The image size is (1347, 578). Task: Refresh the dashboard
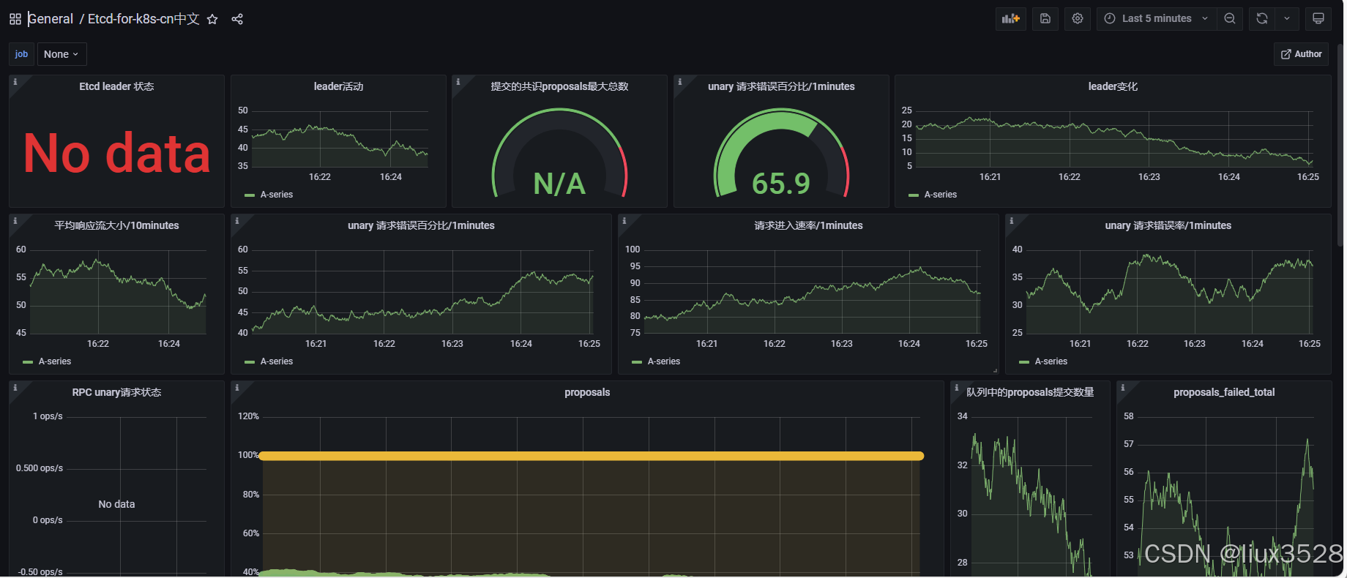1262,18
